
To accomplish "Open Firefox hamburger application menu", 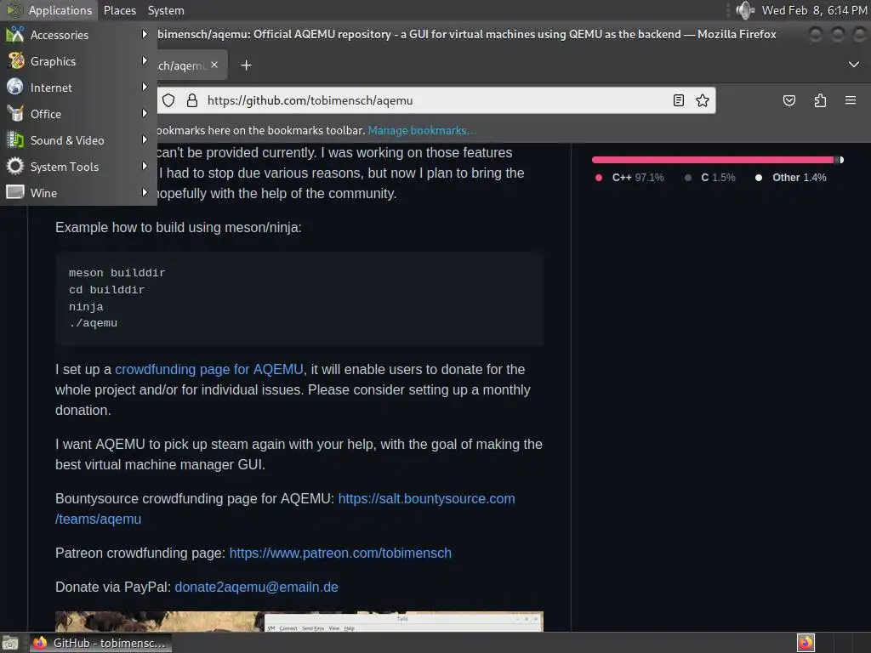I will 851,100.
